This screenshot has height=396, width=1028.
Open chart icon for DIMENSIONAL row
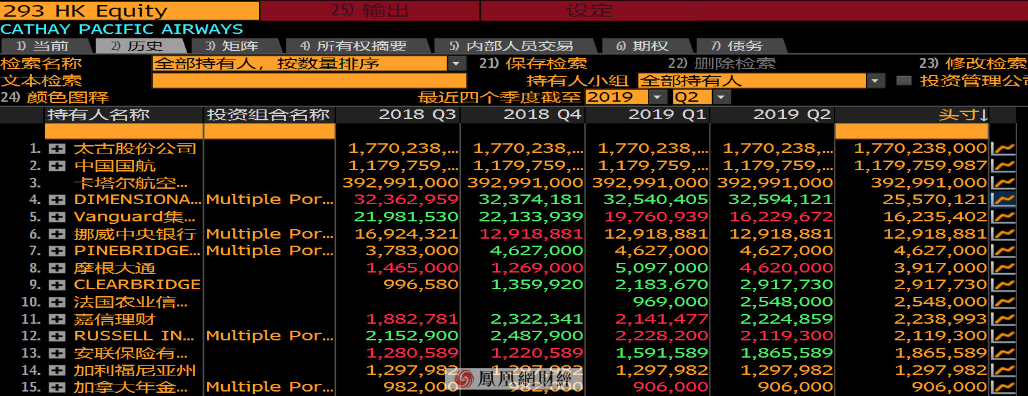click(x=1003, y=200)
